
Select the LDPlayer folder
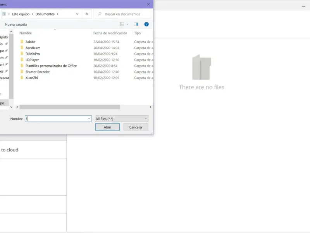(32, 60)
